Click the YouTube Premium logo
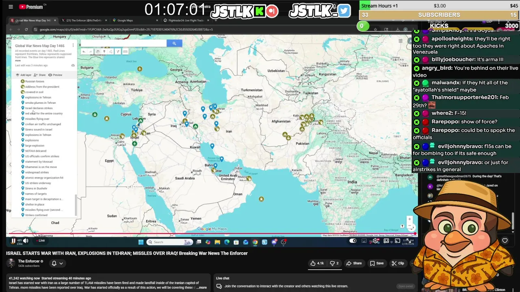The height and width of the screenshot is (292, 520). coord(32,7)
